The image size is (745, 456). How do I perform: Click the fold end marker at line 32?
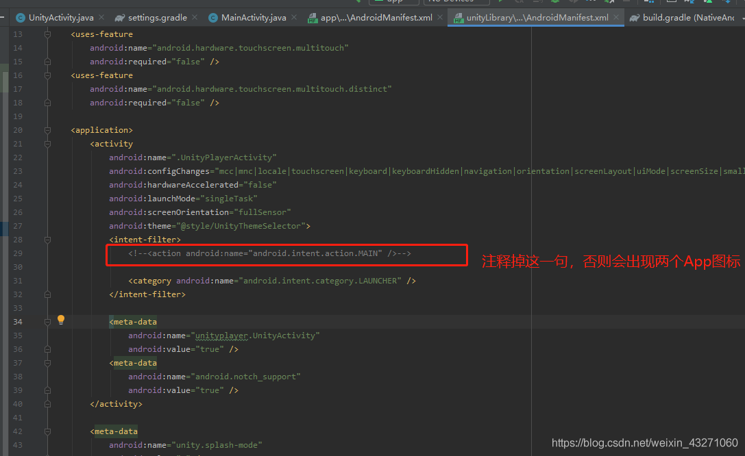coord(47,294)
